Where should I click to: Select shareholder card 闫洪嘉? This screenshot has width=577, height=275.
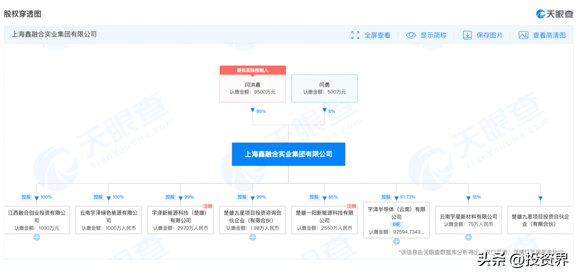[252, 88]
